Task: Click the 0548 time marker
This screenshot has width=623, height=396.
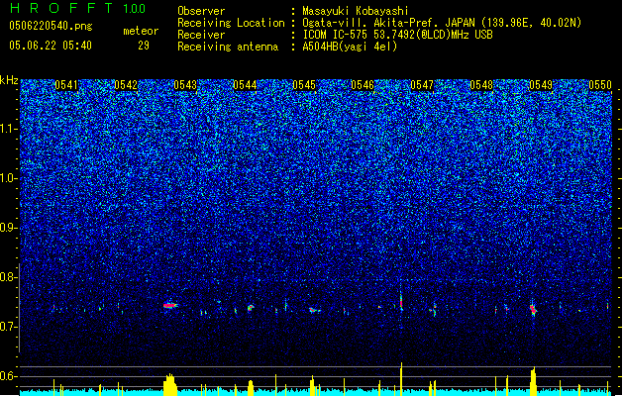Action: (481, 85)
